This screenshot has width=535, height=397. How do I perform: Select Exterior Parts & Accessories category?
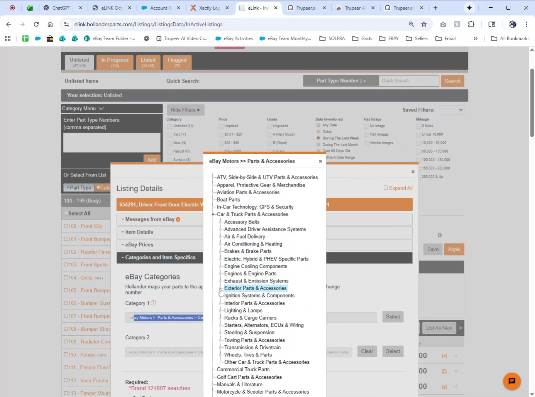[x=256, y=288]
